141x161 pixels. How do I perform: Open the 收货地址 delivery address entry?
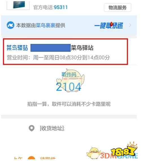click(x=52, y=128)
